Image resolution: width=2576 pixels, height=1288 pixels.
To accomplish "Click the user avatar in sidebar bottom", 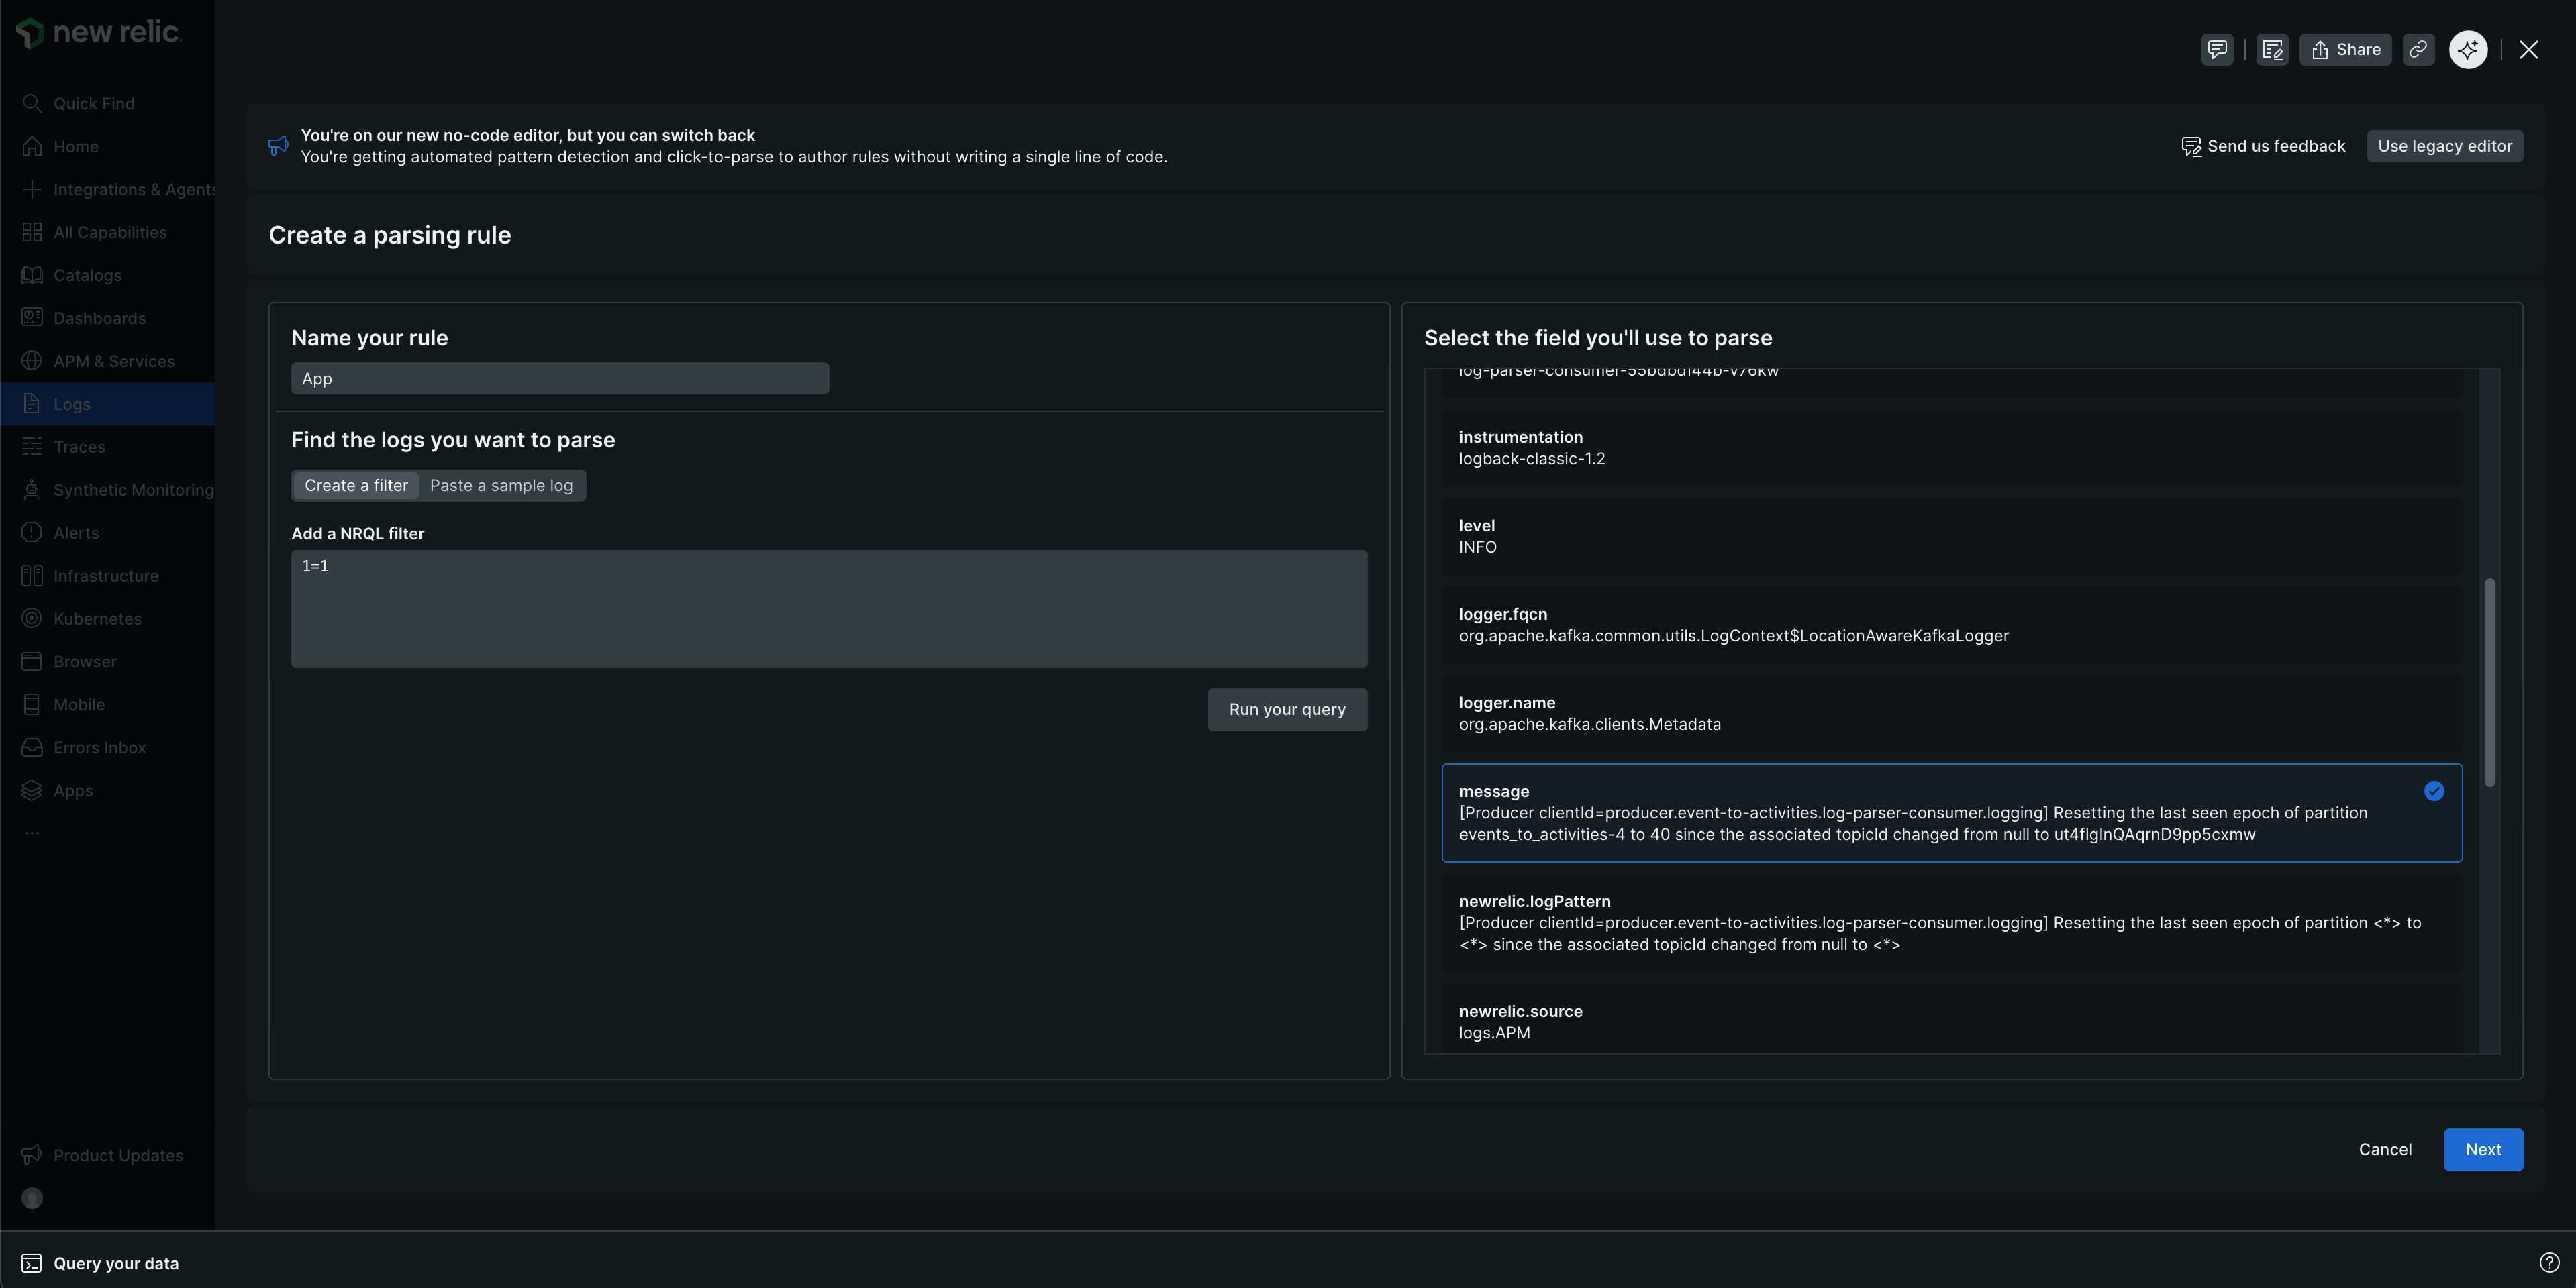I will pos(32,1198).
